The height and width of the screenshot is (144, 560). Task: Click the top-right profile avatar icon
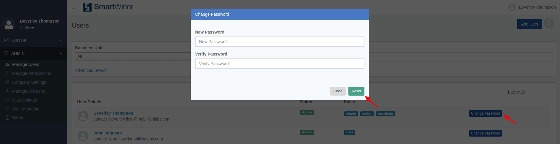coord(512,7)
